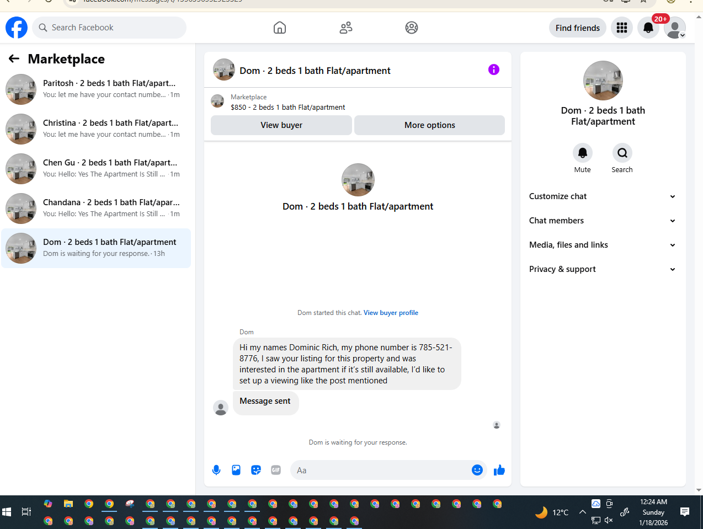Open the GIF picker
Screen dimensions: 703x529
276,470
